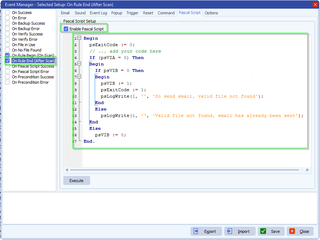The width and height of the screenshot is (320, 240).
Task: Collapse the Begin block at line 7
Action: pyautogui.click(x=79, y=77)
